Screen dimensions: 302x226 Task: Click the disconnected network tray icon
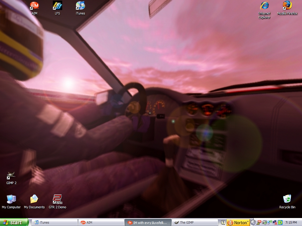click(x=275, y=222)
